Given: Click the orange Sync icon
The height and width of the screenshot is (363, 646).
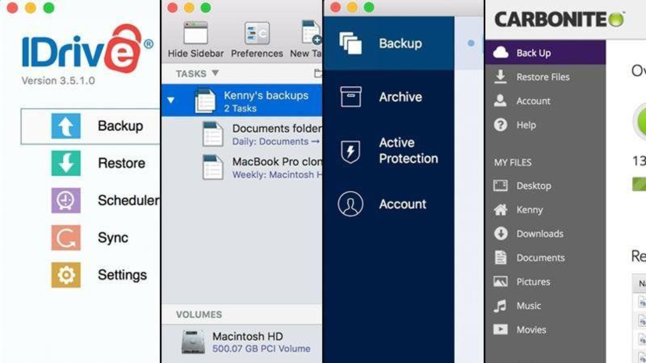Looking at the screenshot, I should [66, 238].
